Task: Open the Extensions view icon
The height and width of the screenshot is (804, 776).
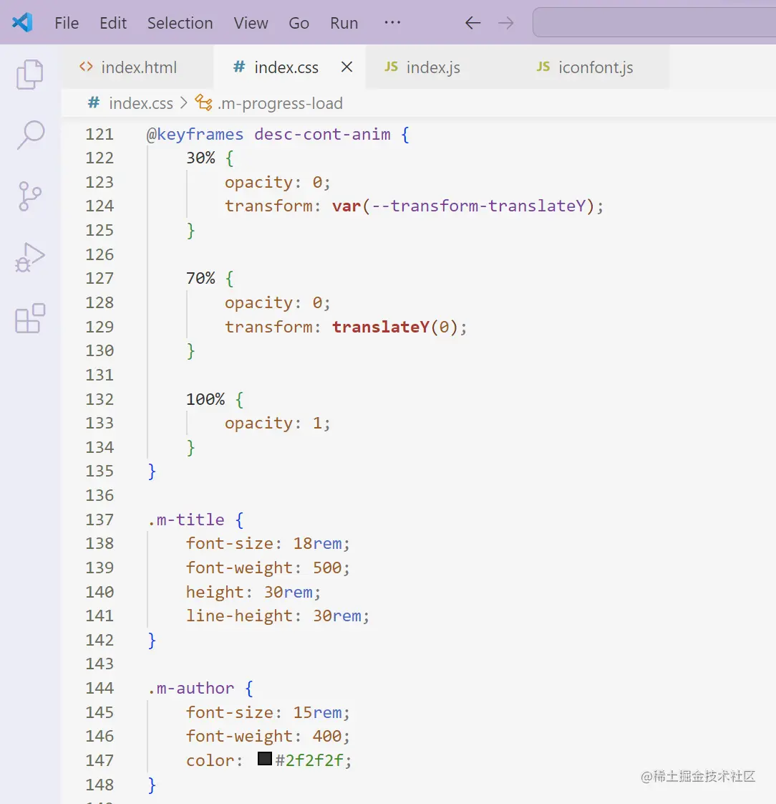Action: click(29, 318)
